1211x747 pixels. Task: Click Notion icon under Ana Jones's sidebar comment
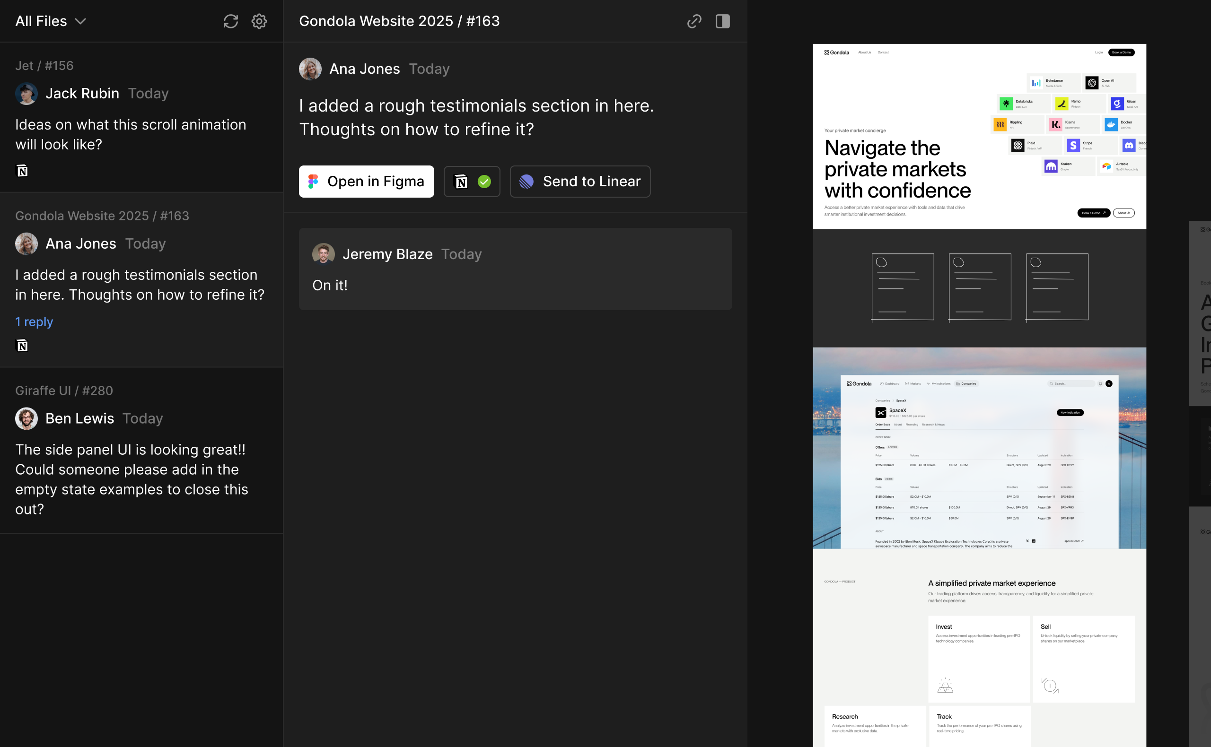[x=22, y=346]
